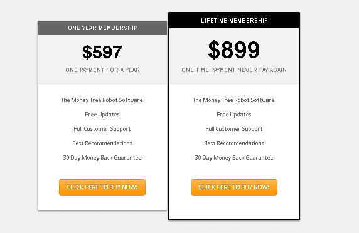Screen dimensions: 359x233
Task: Select Money Tree Robot Software in One Year plan
Action: 102,100
